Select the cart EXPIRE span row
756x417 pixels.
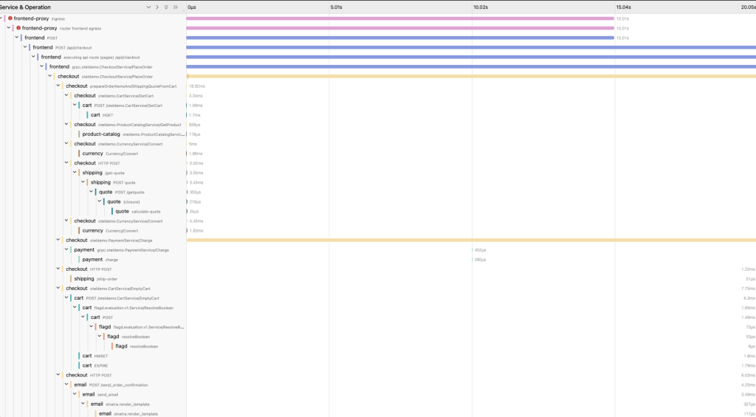(87, 365)
